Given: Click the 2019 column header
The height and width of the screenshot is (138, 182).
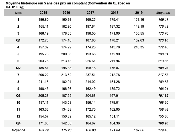Looking at the screenshot, I should (139, 13).
